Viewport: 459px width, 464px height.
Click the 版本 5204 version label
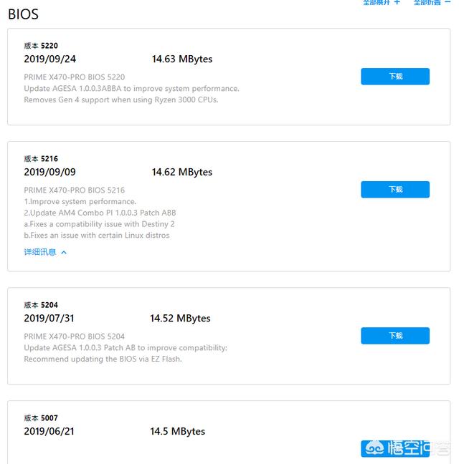41,305
